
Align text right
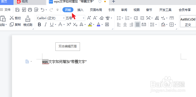[x=131, y=25]
